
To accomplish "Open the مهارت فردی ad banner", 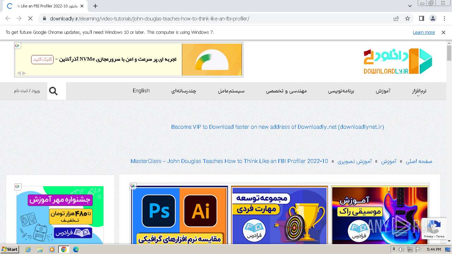I will pos(279,215).
